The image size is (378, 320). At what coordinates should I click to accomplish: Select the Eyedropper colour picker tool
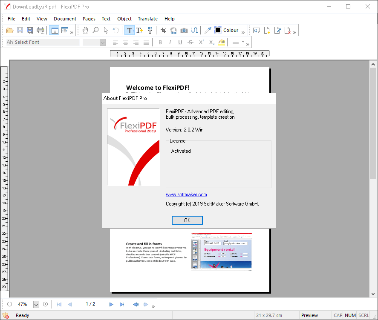tap(208, 30)
